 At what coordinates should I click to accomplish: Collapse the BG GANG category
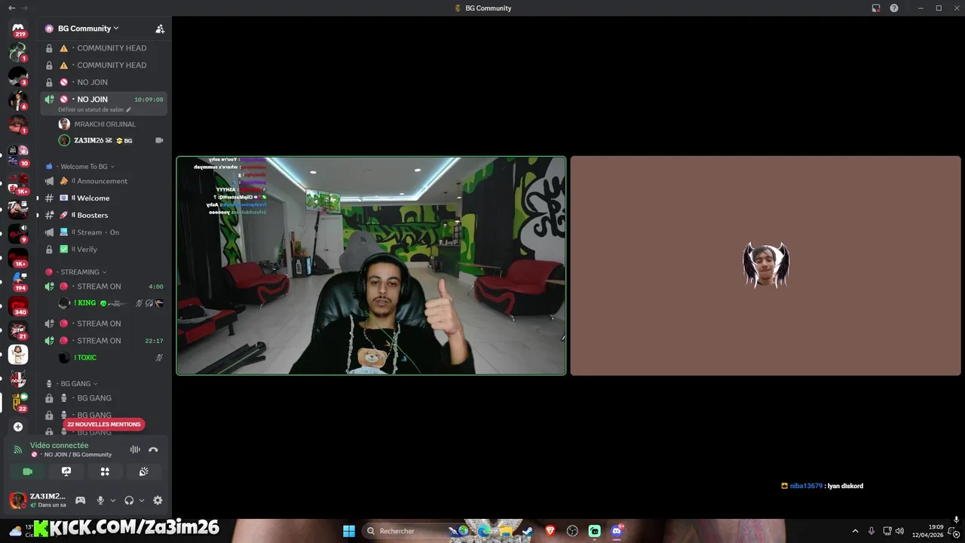pos(72,384)
